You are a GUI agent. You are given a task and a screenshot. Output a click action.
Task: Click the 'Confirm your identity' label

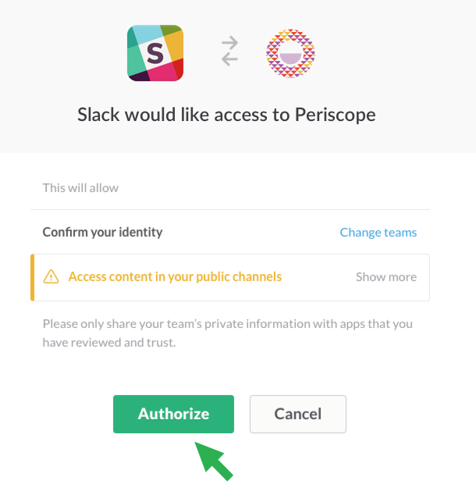(x=102, y=233)
